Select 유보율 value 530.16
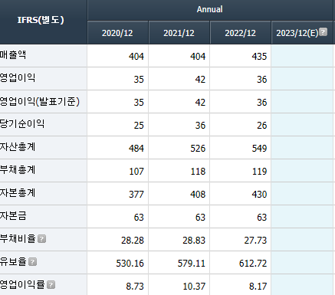335x295 pixels. coord(130,264)
